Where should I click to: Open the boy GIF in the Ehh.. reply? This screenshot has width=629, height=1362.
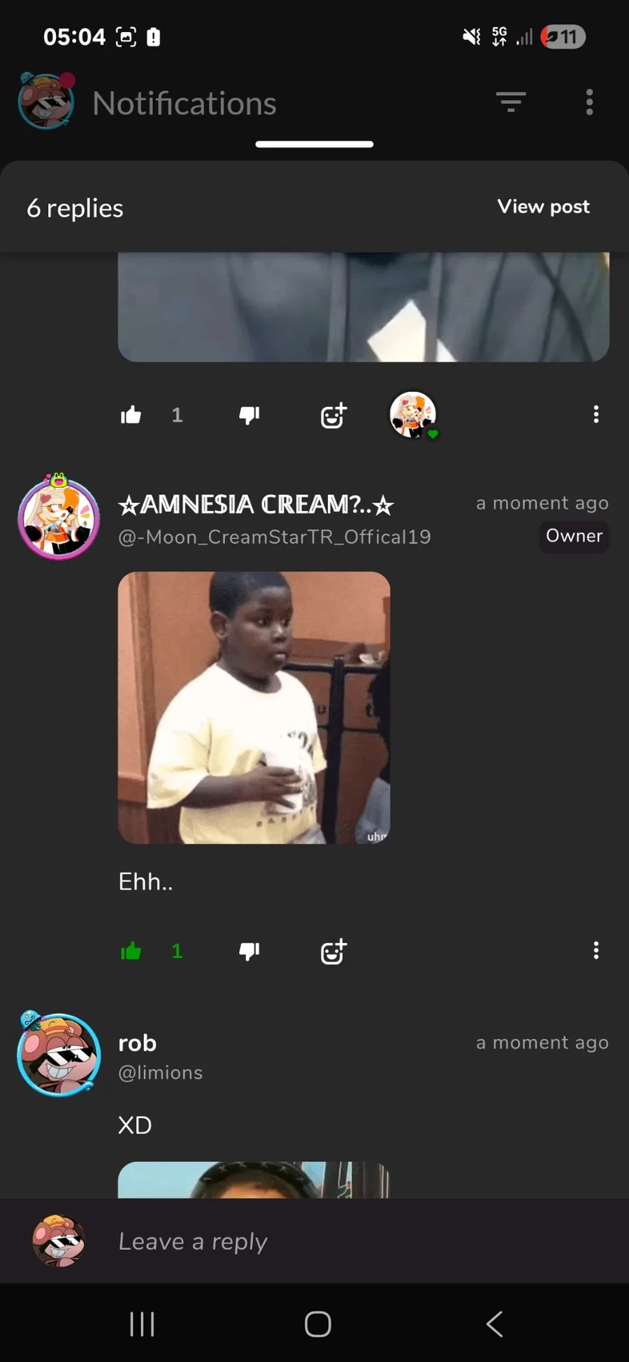[254, 708]
